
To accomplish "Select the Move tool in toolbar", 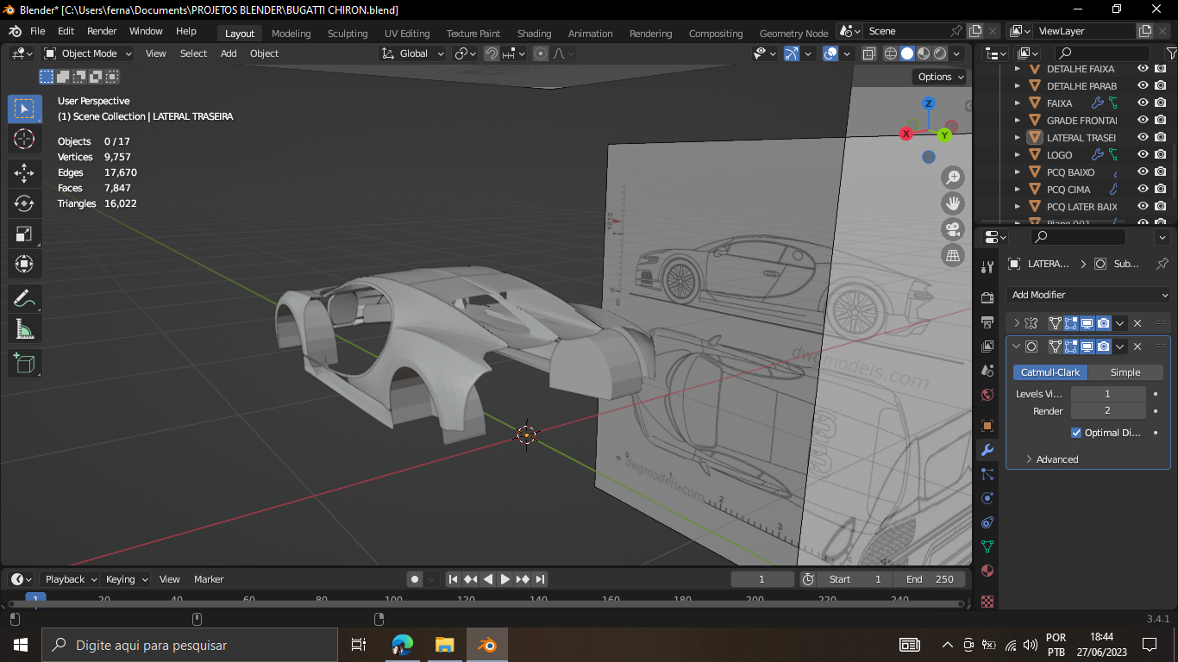I will coord(24,172).
